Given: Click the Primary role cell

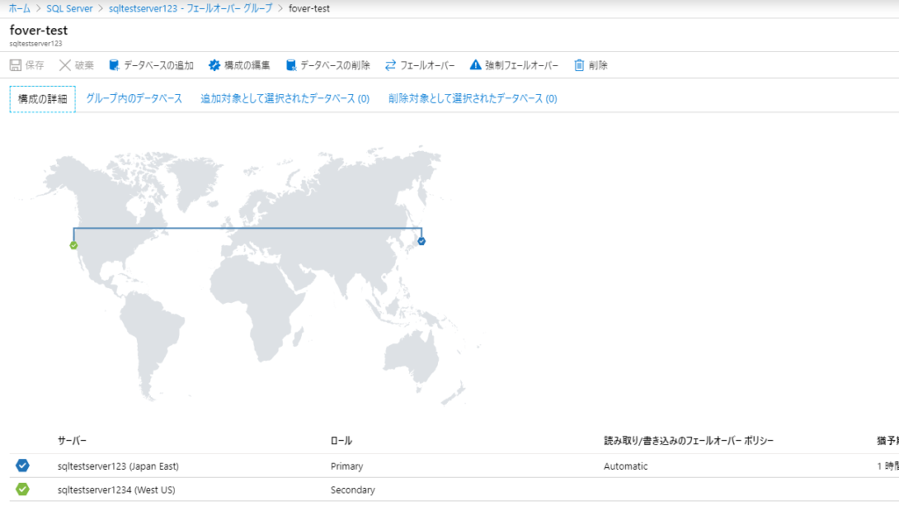Looking at the screenshot, I should click(x=347, y=466).
